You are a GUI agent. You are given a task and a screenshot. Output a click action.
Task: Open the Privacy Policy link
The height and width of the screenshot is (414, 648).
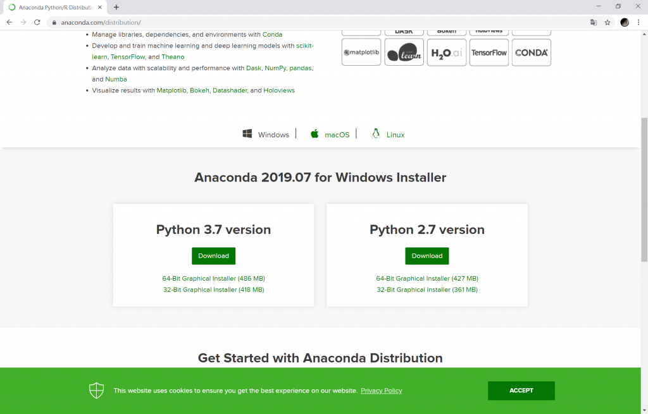tap(381, 391)
